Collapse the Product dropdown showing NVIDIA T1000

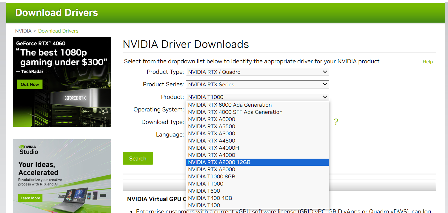point(257,97)
